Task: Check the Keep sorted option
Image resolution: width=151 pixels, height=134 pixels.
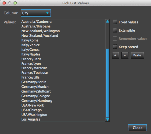Action: (115, 47)
